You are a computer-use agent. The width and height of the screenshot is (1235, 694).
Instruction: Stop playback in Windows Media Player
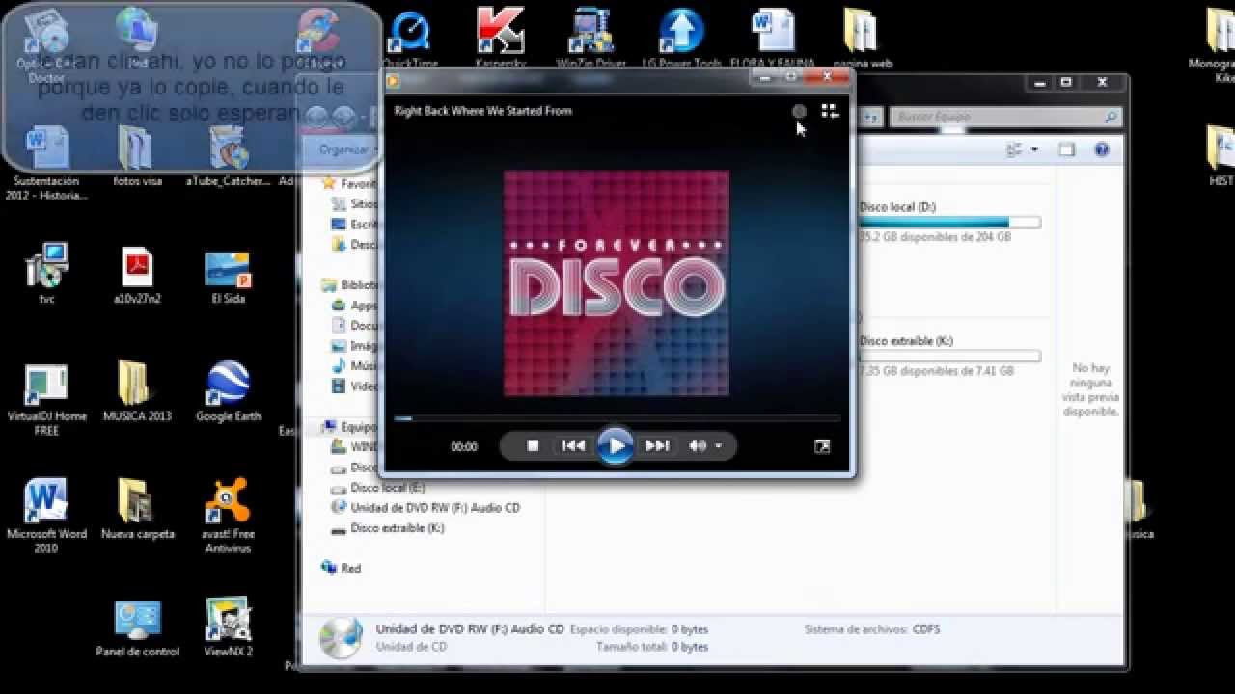(x=533, y=446)
